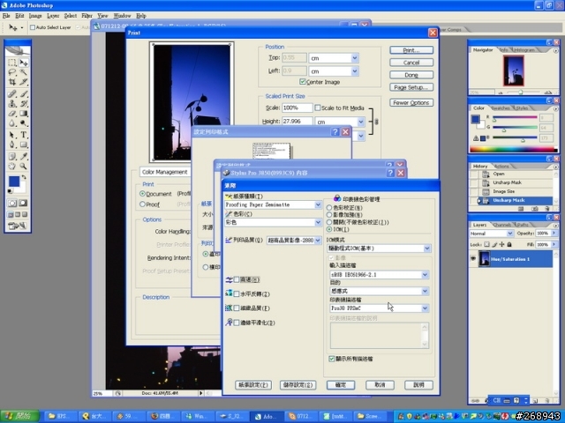Select the Gradient tool
Viewport: 565px width, 423px height.
[x=24, y=114]
